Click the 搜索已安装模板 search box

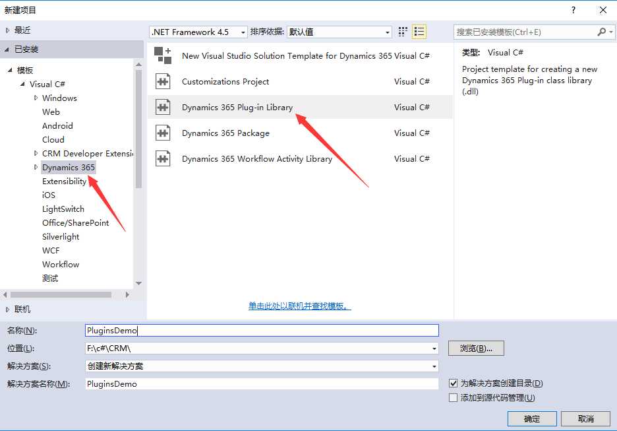[526, 32]
